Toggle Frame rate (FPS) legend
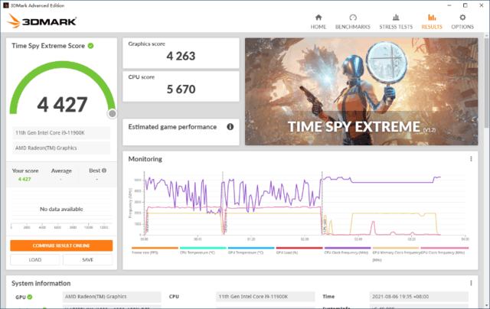The width and height of the screenshot is (490, 309). pos(155,251)
